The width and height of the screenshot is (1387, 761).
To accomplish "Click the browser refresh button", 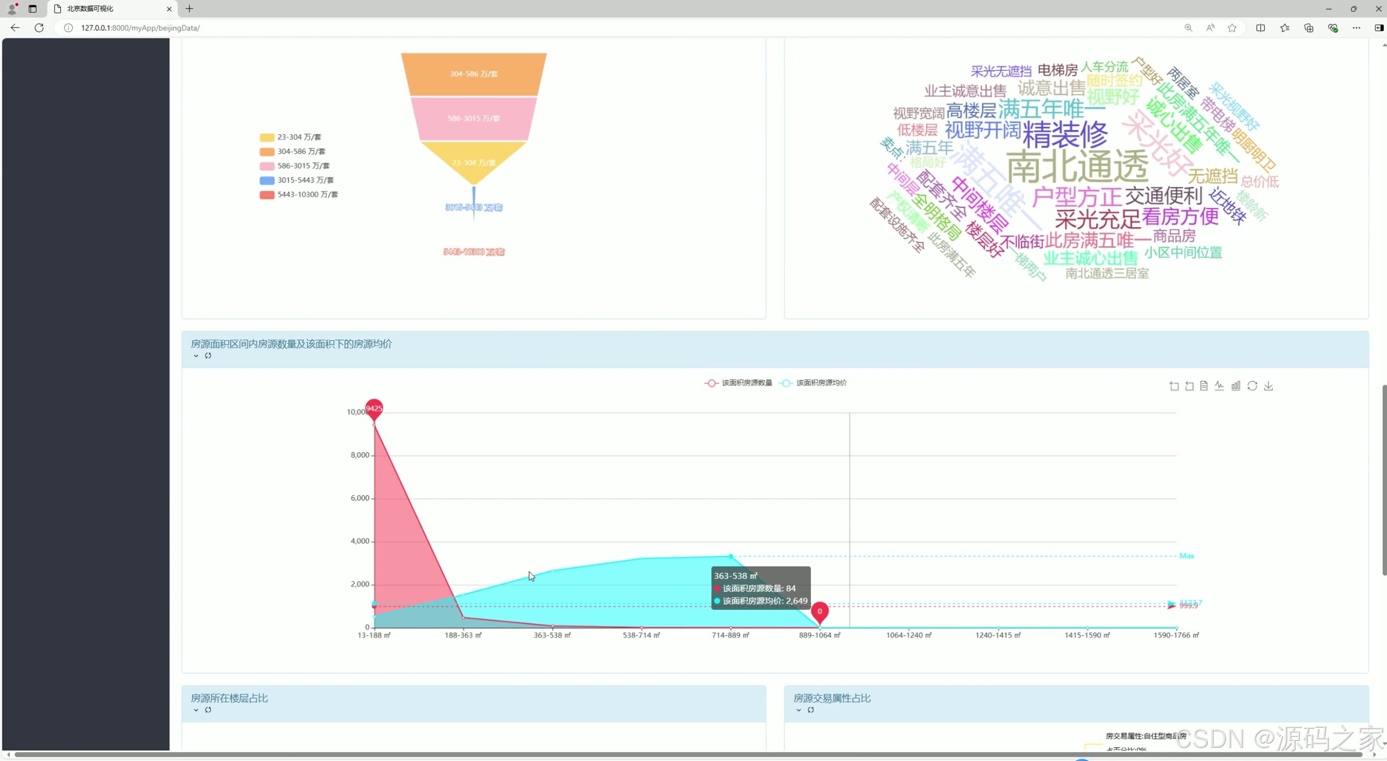I will click(x=39, y=28).
